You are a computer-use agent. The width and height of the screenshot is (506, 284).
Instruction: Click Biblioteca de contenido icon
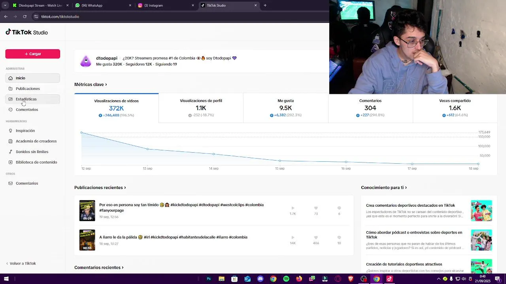(x=11, y=162)
